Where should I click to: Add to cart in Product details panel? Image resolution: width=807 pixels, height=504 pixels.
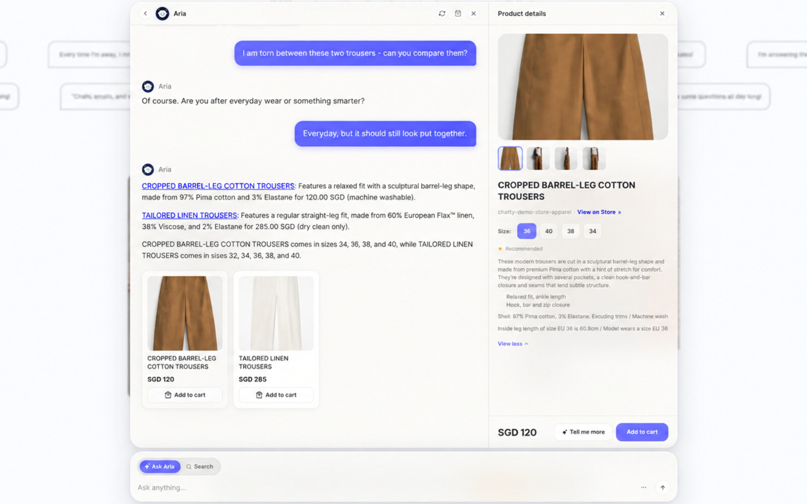click(642, 432)
